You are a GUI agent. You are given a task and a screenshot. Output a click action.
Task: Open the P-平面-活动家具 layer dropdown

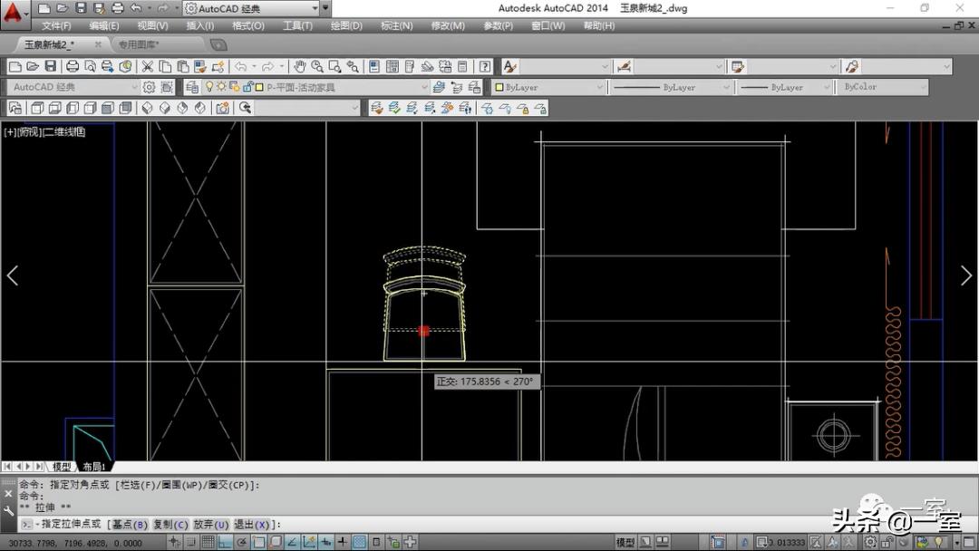423,87
